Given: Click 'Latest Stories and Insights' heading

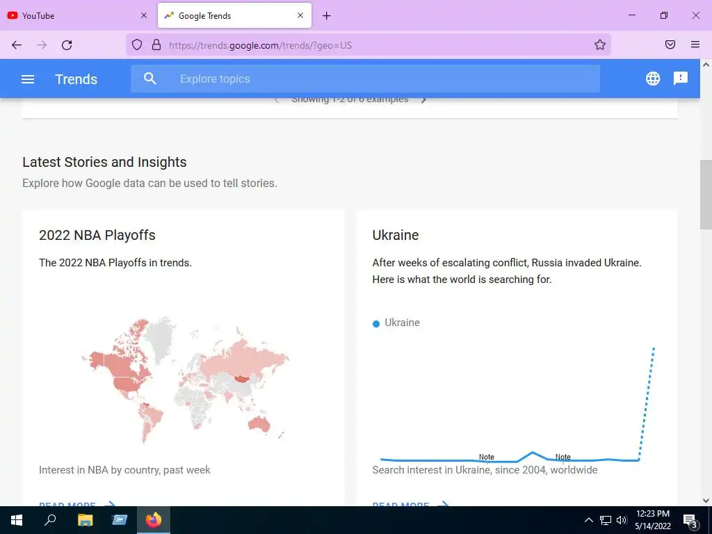Looking at the screenshot, I should click(x=104, y=162).
